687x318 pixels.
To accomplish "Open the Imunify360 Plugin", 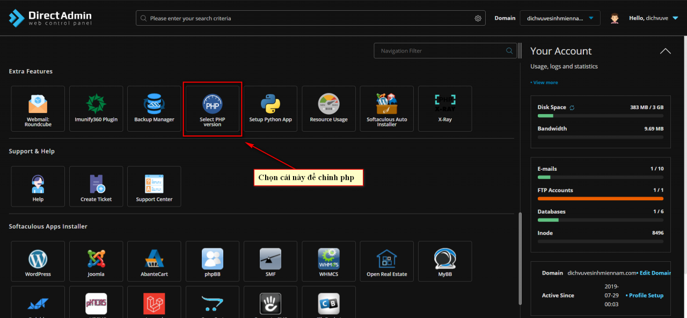I will pyautogui.click(x=96, y=109).
